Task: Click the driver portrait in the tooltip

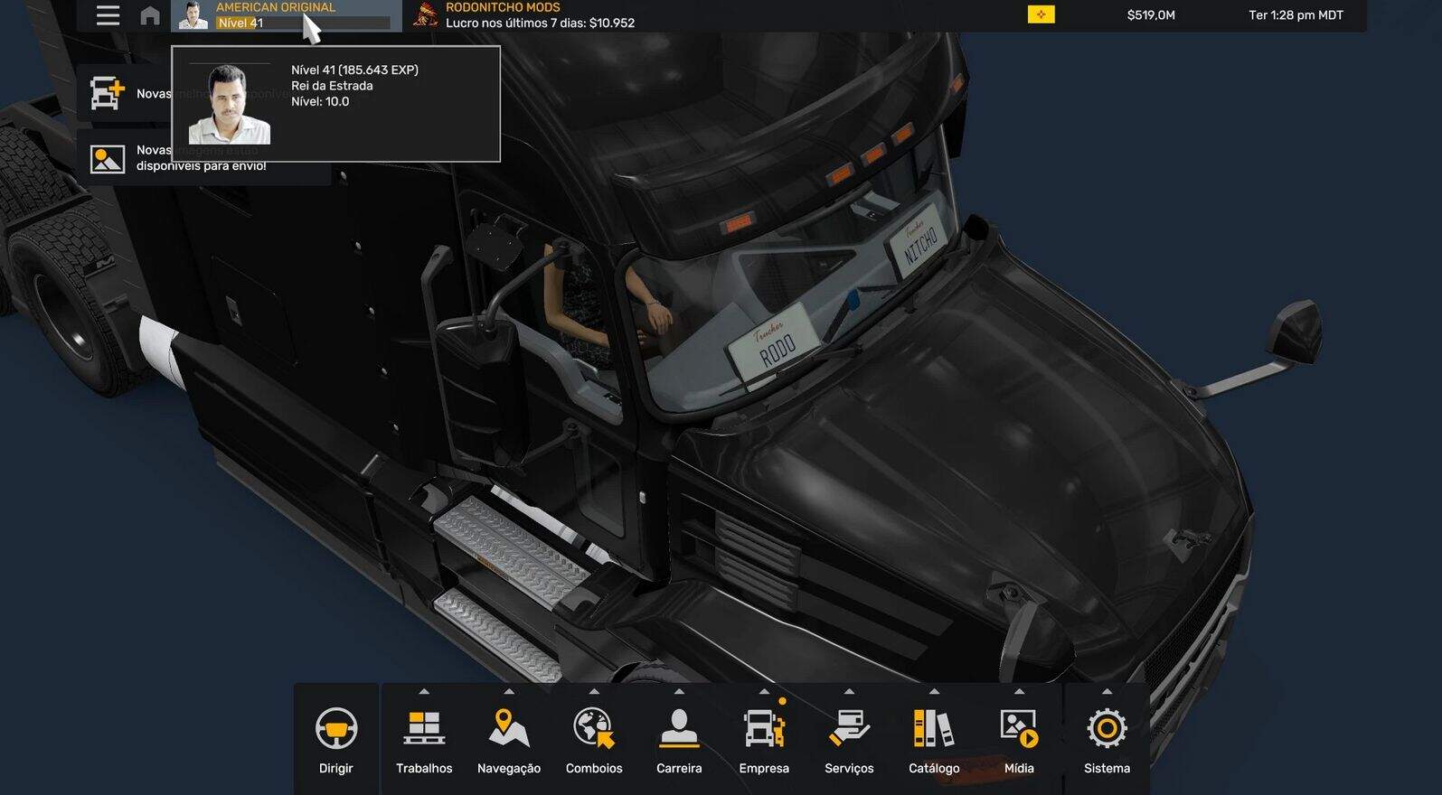Action: (229, 104)
